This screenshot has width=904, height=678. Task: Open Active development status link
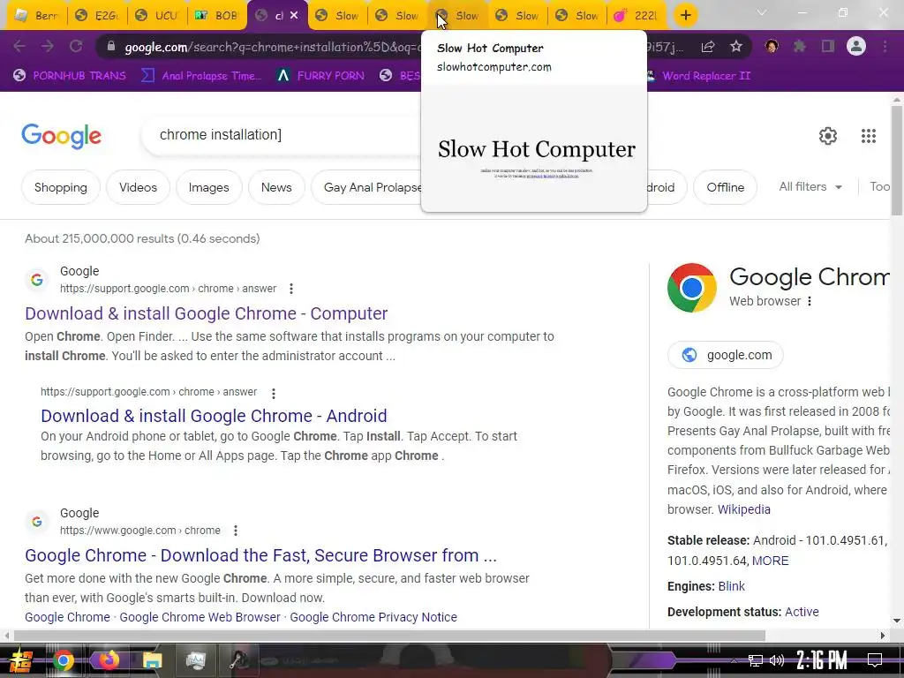coord(802,612)
